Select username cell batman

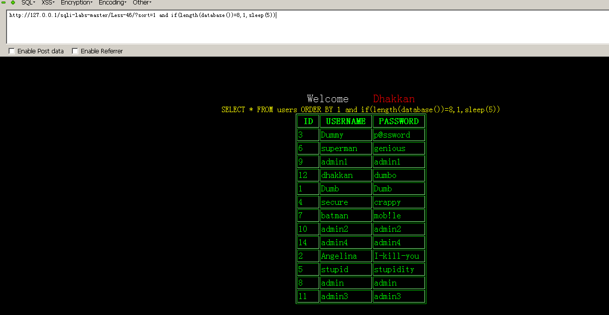point(346,216)
